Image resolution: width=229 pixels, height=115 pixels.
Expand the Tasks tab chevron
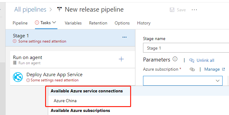click(54, 23)
